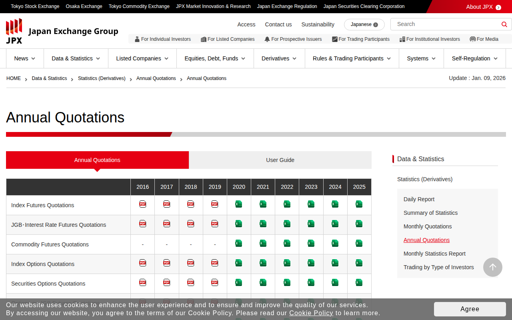Click the scroll-to-top arrow button

pyautogui.click(x=492, y=267)
